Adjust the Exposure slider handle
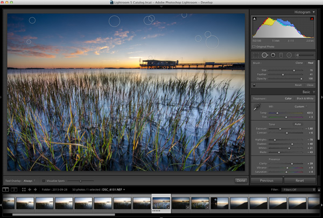323x218 pixels. click(280, 129)
